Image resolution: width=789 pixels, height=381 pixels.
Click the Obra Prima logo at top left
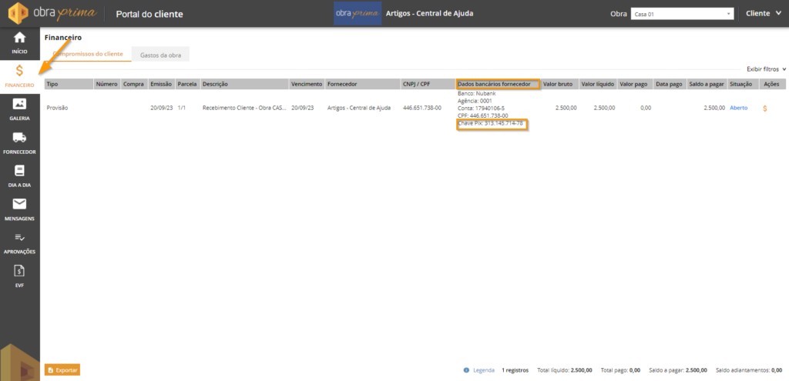coord(53,13)
